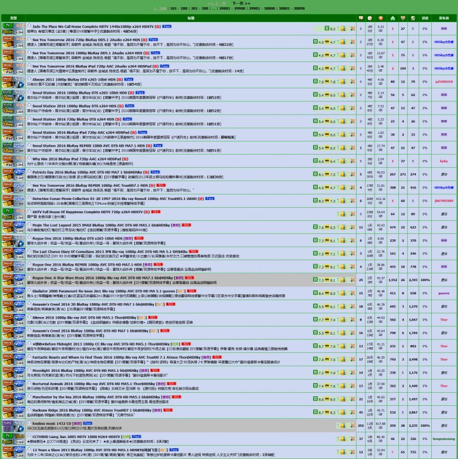Open uploader Thor's profile on Silence row
The height and width of the screenshot is (459, 458).
[x=444, y=319]
